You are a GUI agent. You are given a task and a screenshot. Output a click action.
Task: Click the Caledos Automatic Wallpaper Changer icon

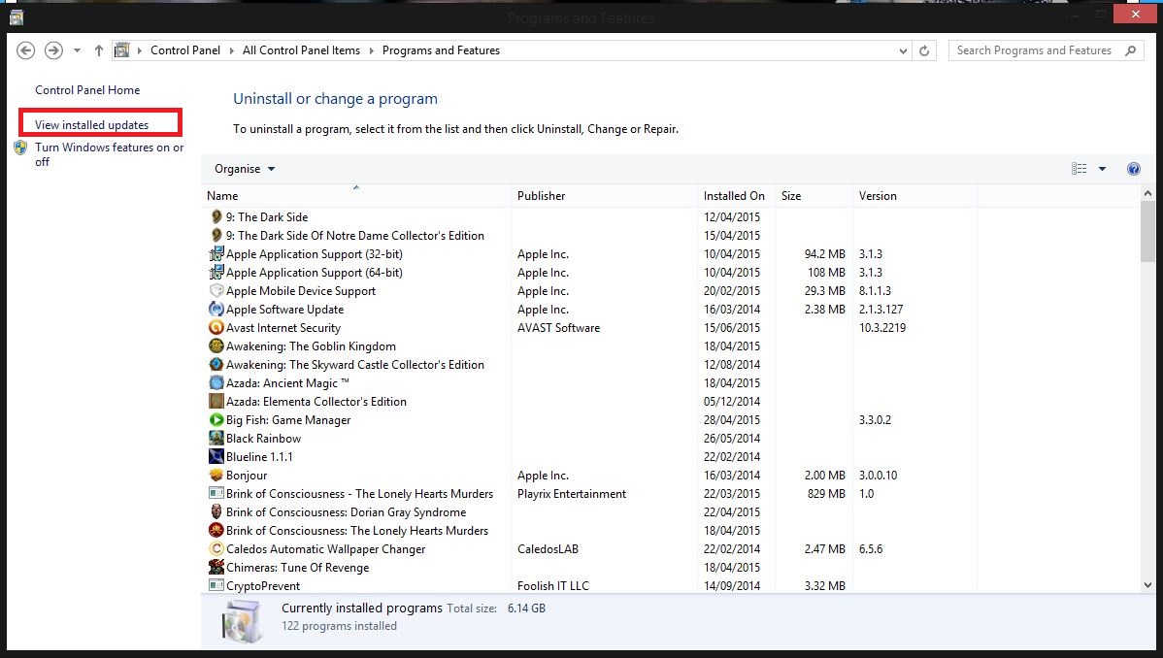[216, 549]
